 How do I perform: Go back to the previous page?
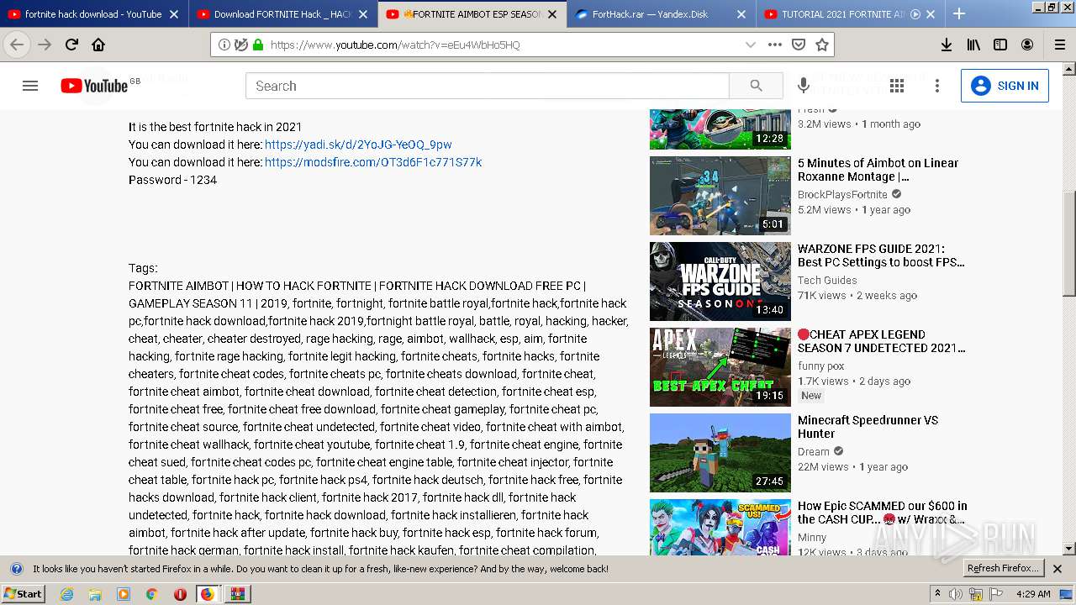16,45
